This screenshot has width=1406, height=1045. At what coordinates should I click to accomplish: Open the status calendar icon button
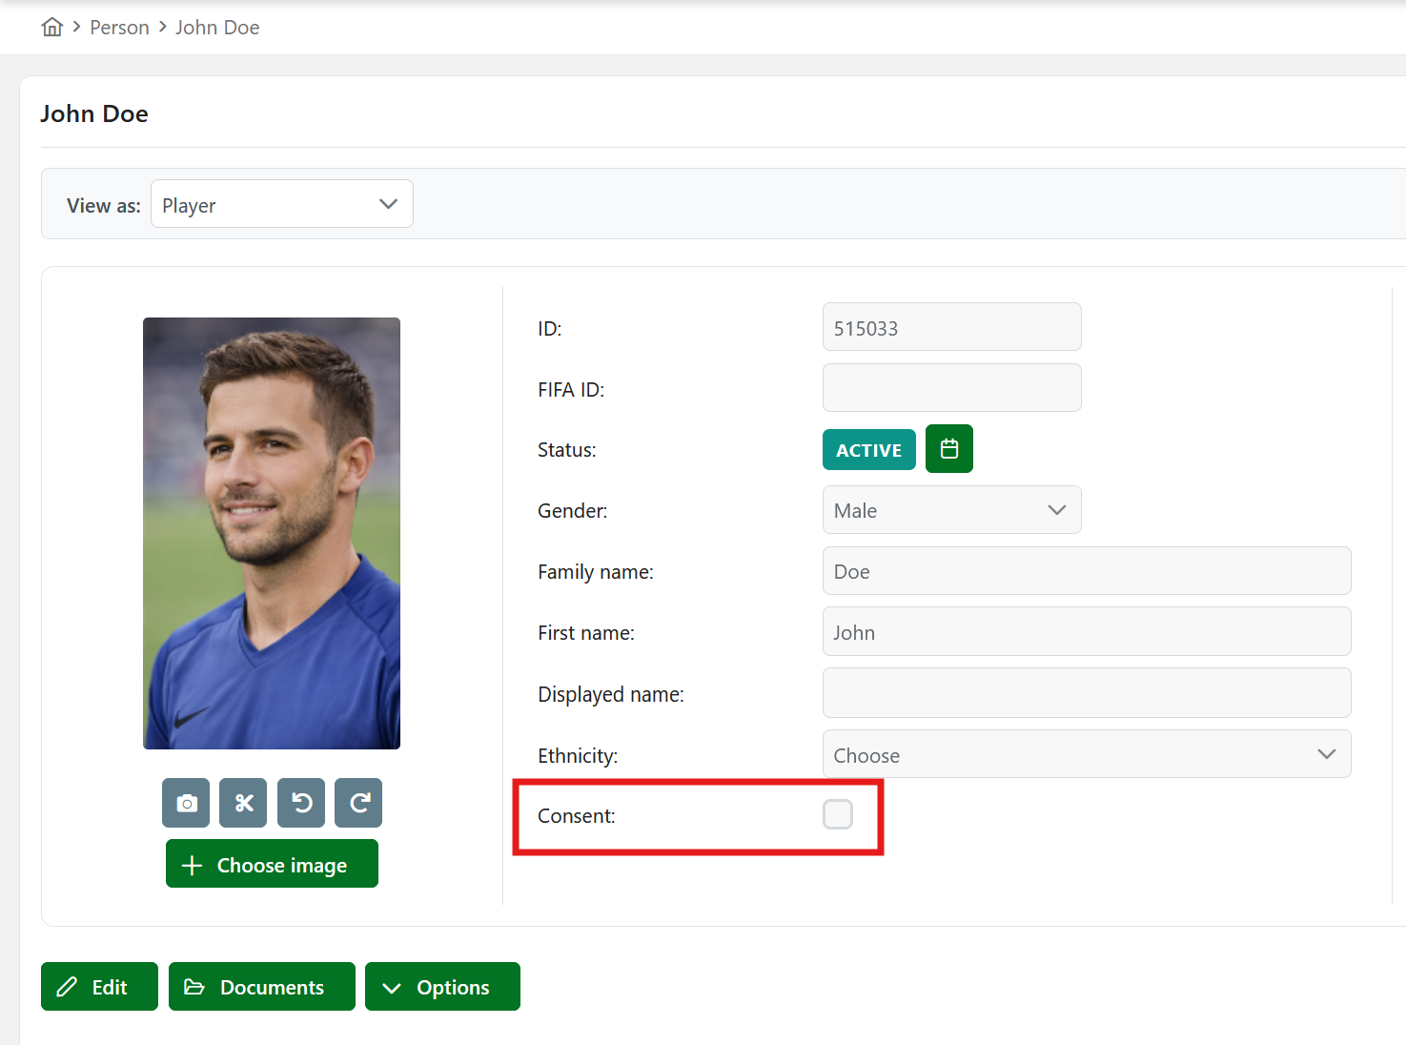tap(948, 449)
